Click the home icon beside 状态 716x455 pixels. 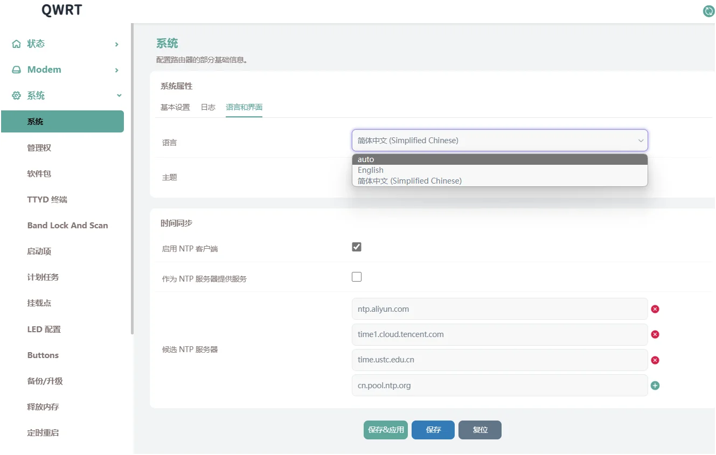coord(17,44)
